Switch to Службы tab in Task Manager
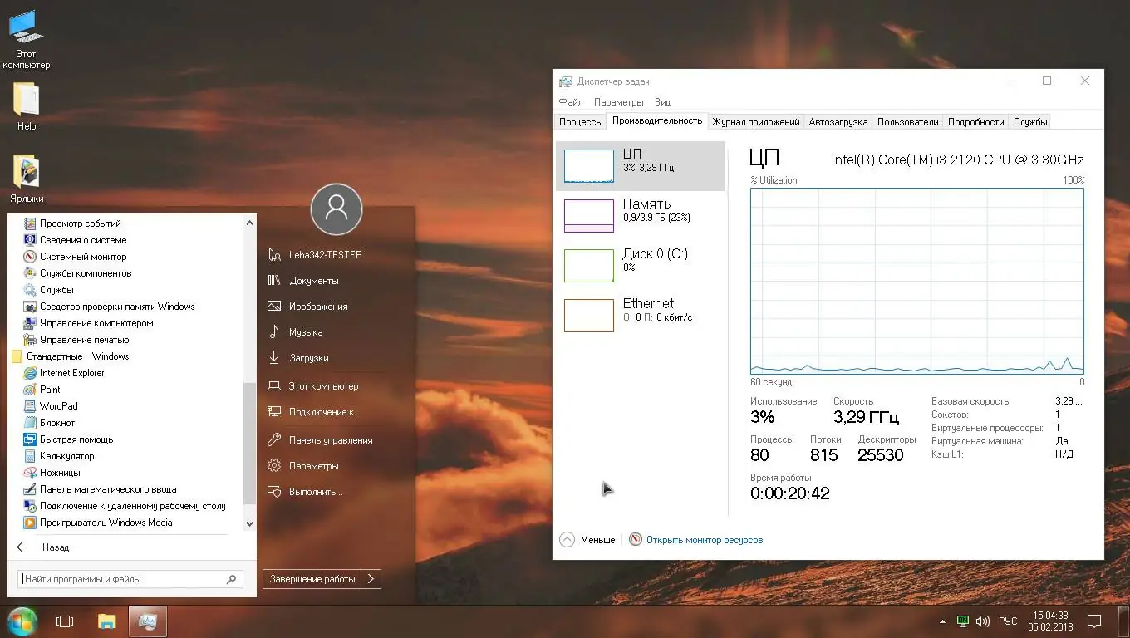Viewport: 1130px width, 638px height. pyautogui.click(x=1030, y=122)
